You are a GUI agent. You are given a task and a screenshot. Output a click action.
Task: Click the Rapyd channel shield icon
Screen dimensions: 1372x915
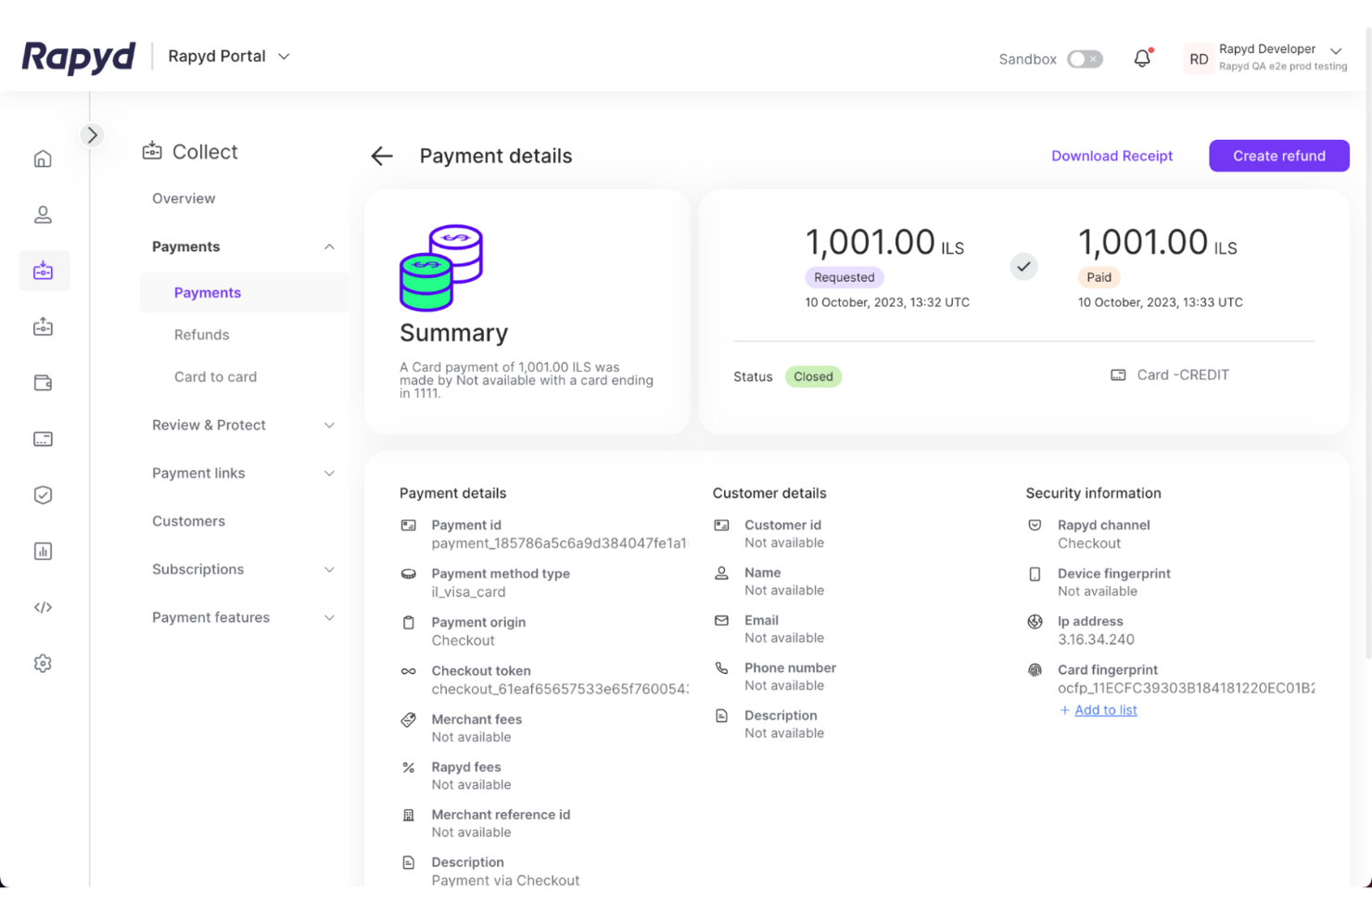pos(1035,526)
